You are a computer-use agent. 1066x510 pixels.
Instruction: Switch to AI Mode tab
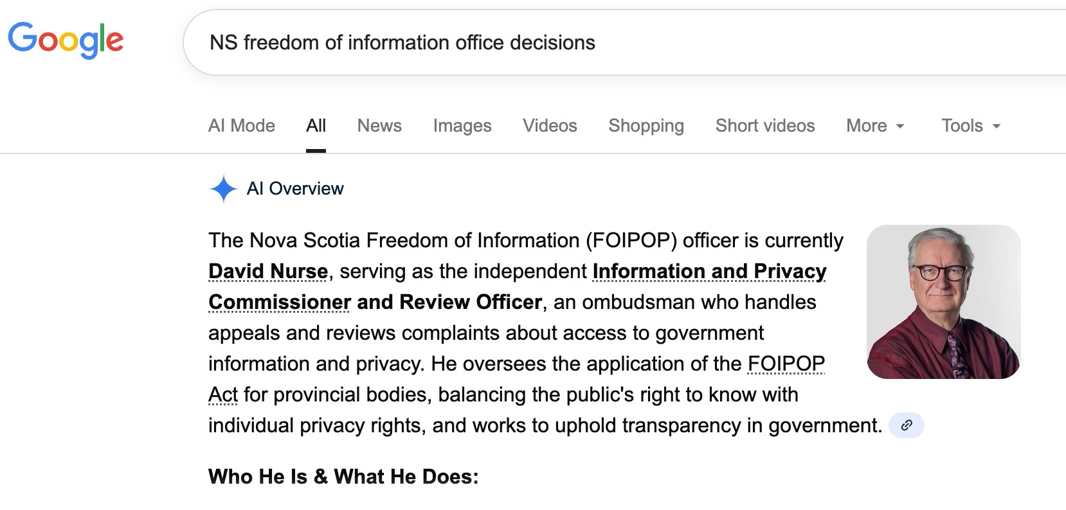click(x=241, y=126)
